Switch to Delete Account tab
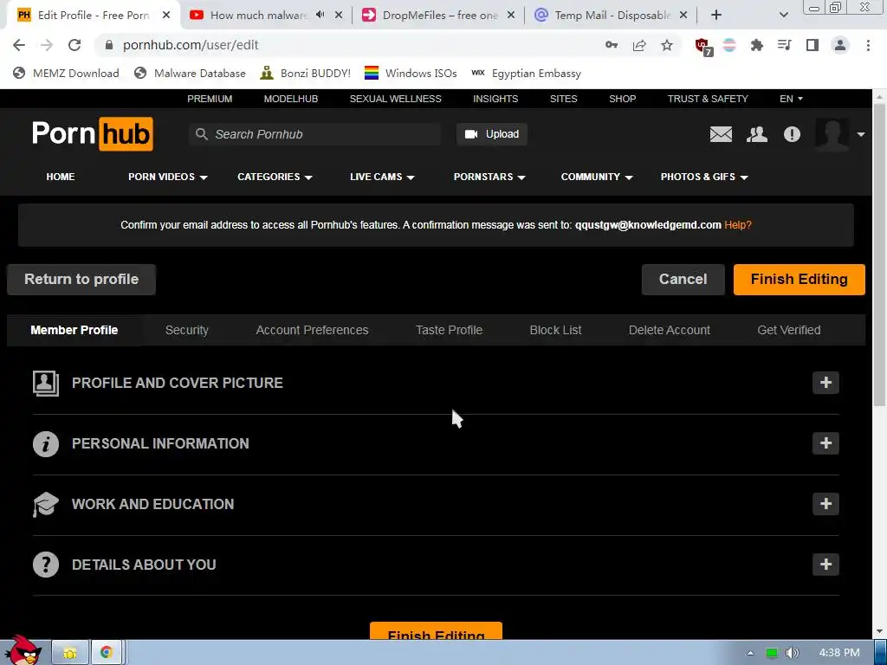This screenshot has height=665, width=887. click(670, 330)
